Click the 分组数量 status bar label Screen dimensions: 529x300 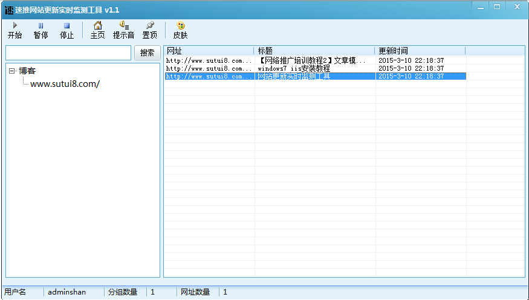[123, 292]
